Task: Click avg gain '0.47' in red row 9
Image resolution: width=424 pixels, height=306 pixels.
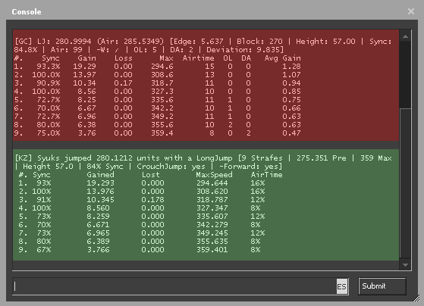Action: [291, 133]
